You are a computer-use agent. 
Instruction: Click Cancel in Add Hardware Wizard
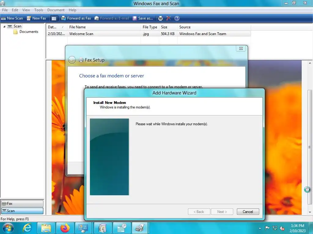click(248, 212)
